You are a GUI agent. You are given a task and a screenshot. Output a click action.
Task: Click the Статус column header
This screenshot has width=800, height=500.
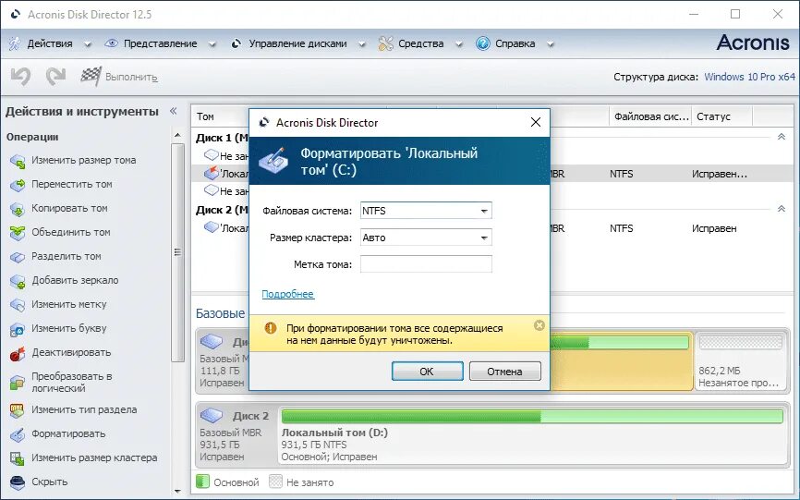721,116
